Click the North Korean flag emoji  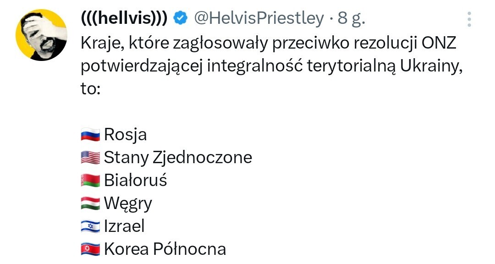(90, 249)
